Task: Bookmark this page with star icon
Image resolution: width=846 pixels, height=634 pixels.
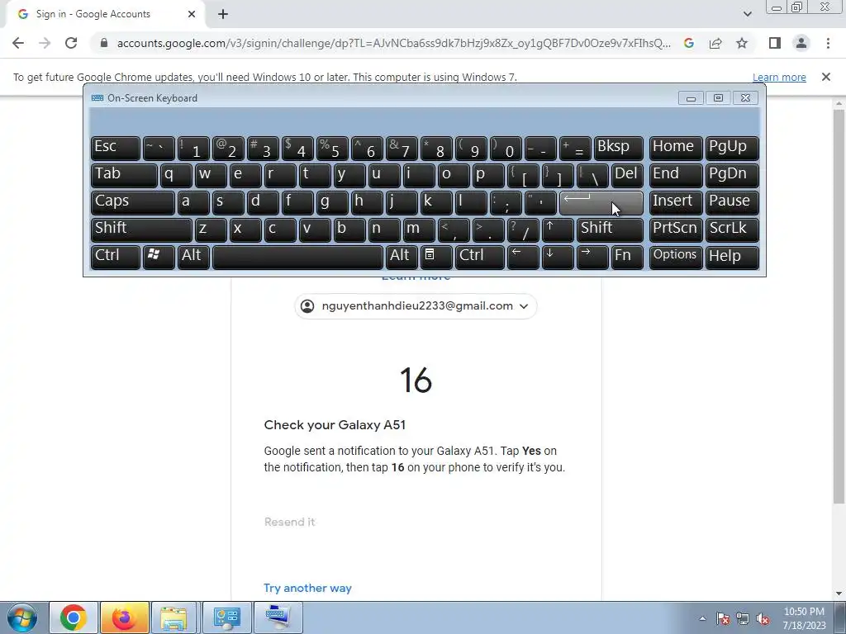Action: [x=742, y=43]
